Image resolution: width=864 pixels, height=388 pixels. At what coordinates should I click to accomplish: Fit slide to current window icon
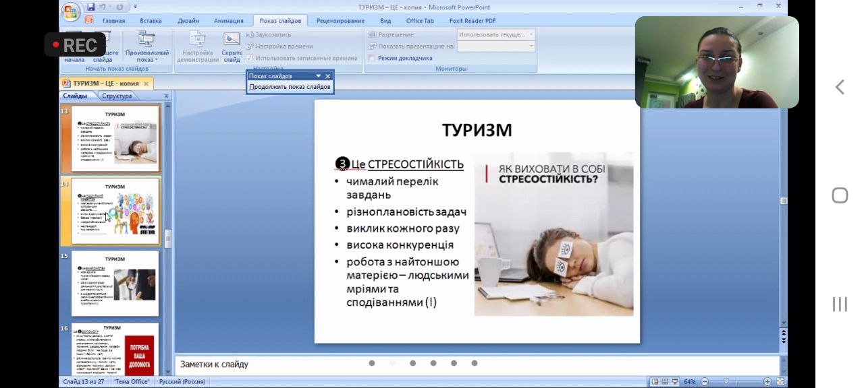click(780, 381)
